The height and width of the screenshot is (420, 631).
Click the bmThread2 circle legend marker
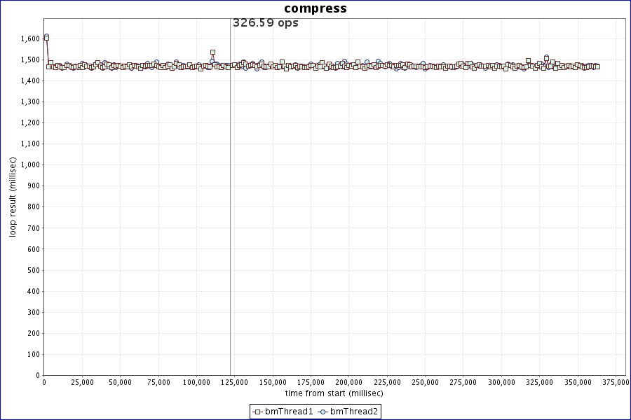tap(323, 412)
